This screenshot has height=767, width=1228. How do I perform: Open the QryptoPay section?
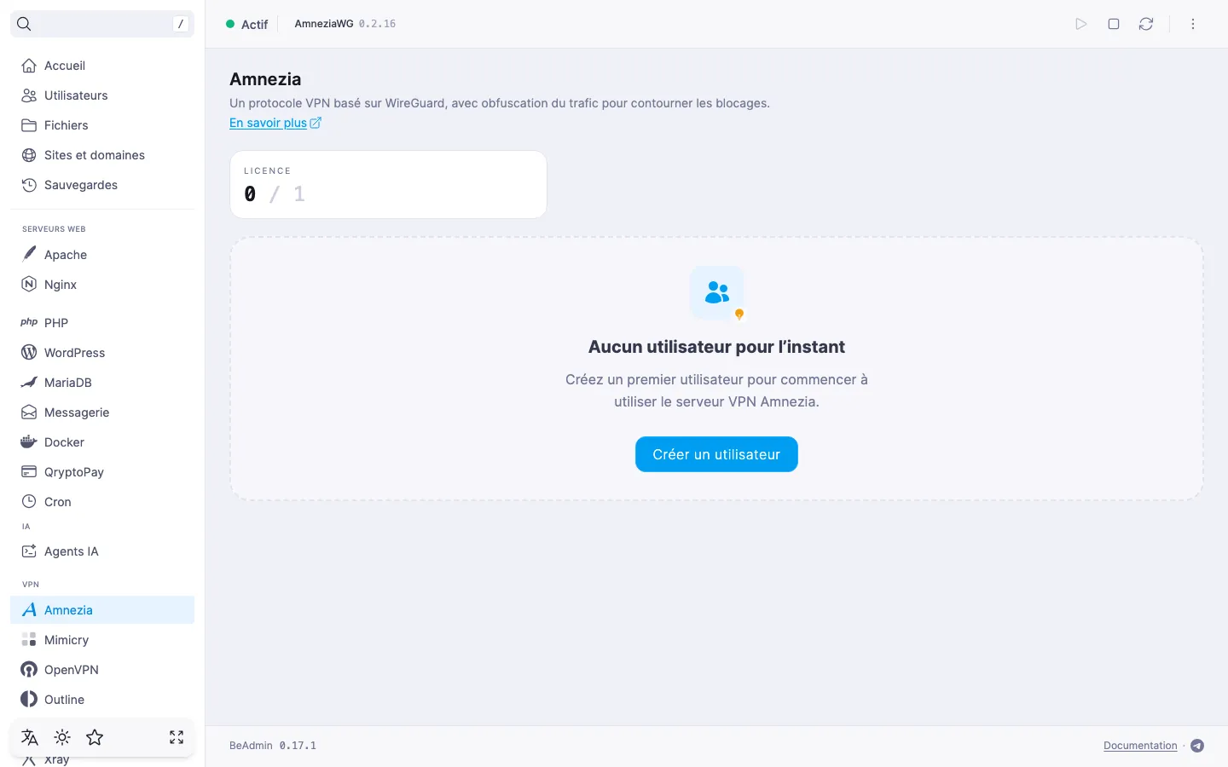click(102, 472)
